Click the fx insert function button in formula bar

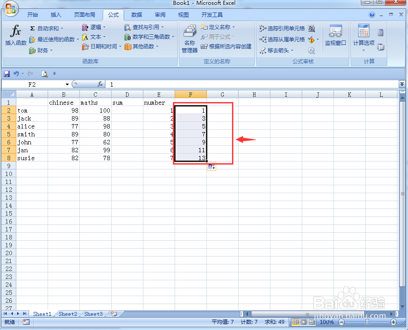(100, 84)
